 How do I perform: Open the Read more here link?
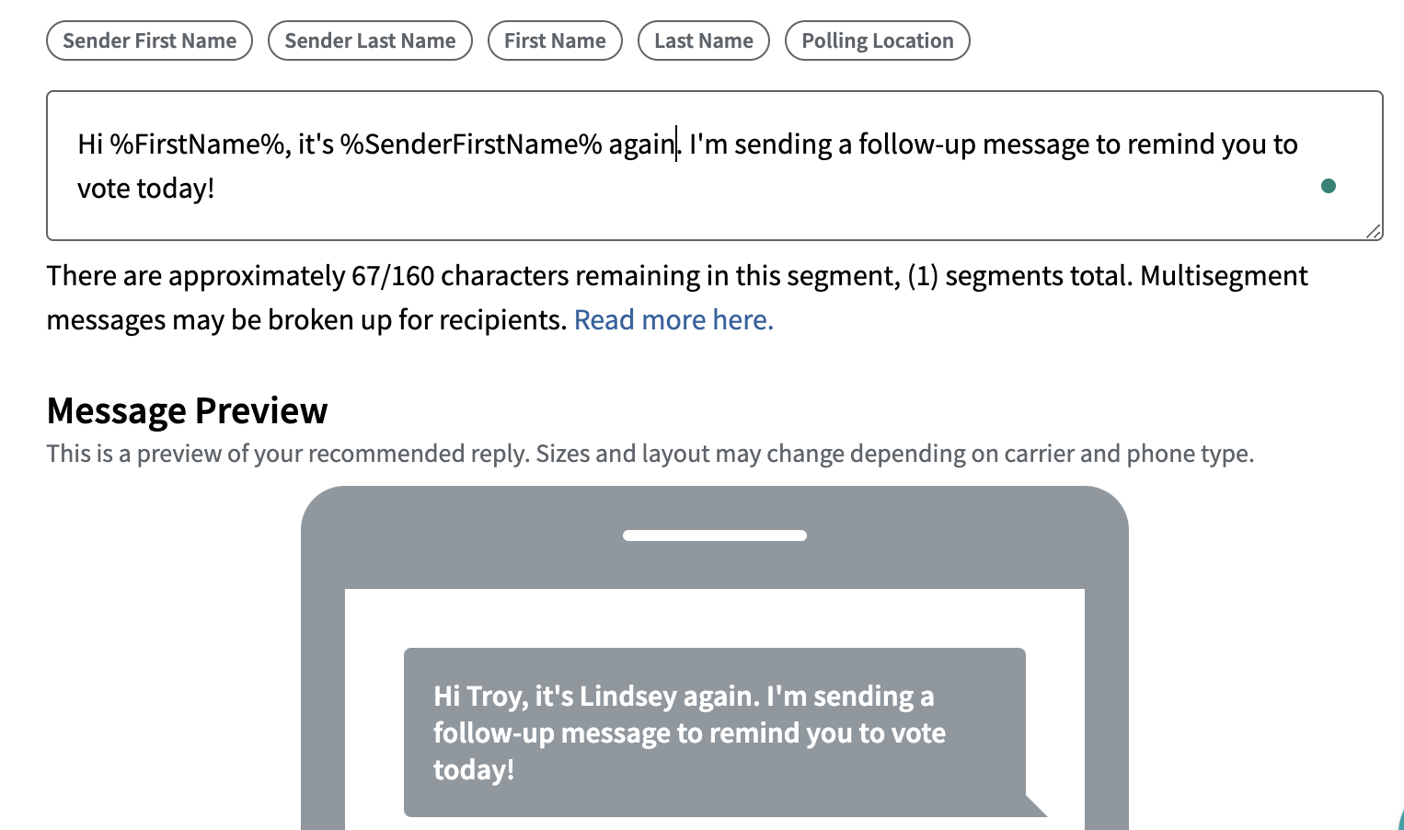[x=673, y=319]
